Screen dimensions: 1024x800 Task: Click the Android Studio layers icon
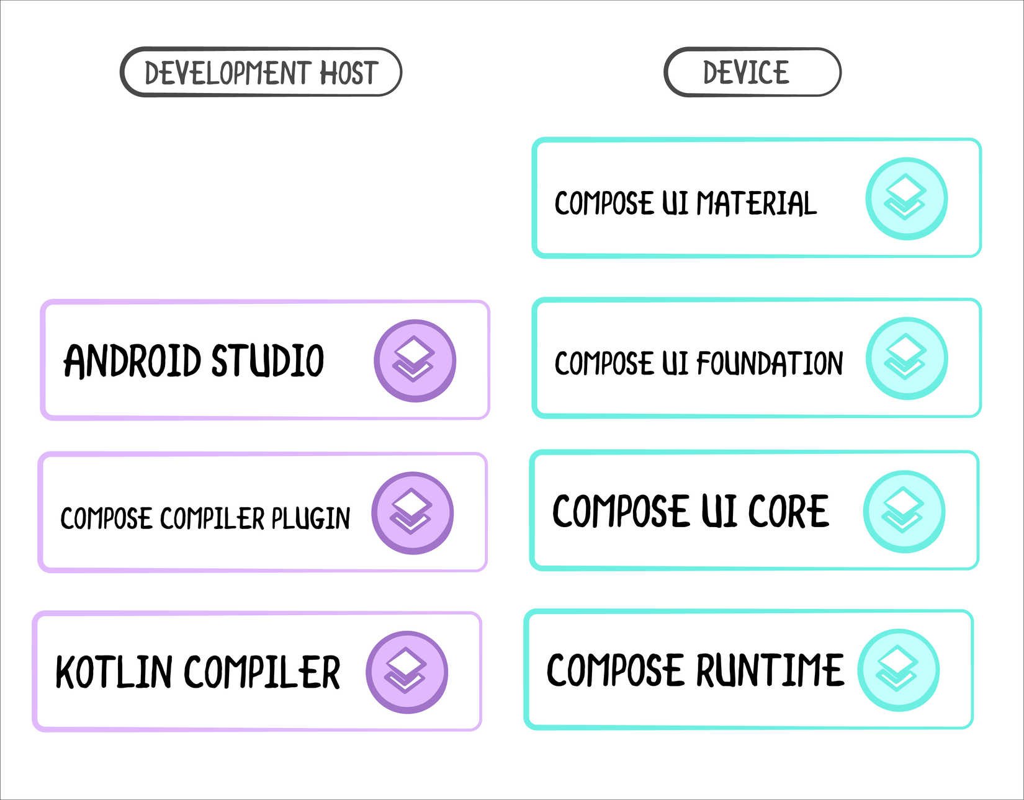click(415, 361)
